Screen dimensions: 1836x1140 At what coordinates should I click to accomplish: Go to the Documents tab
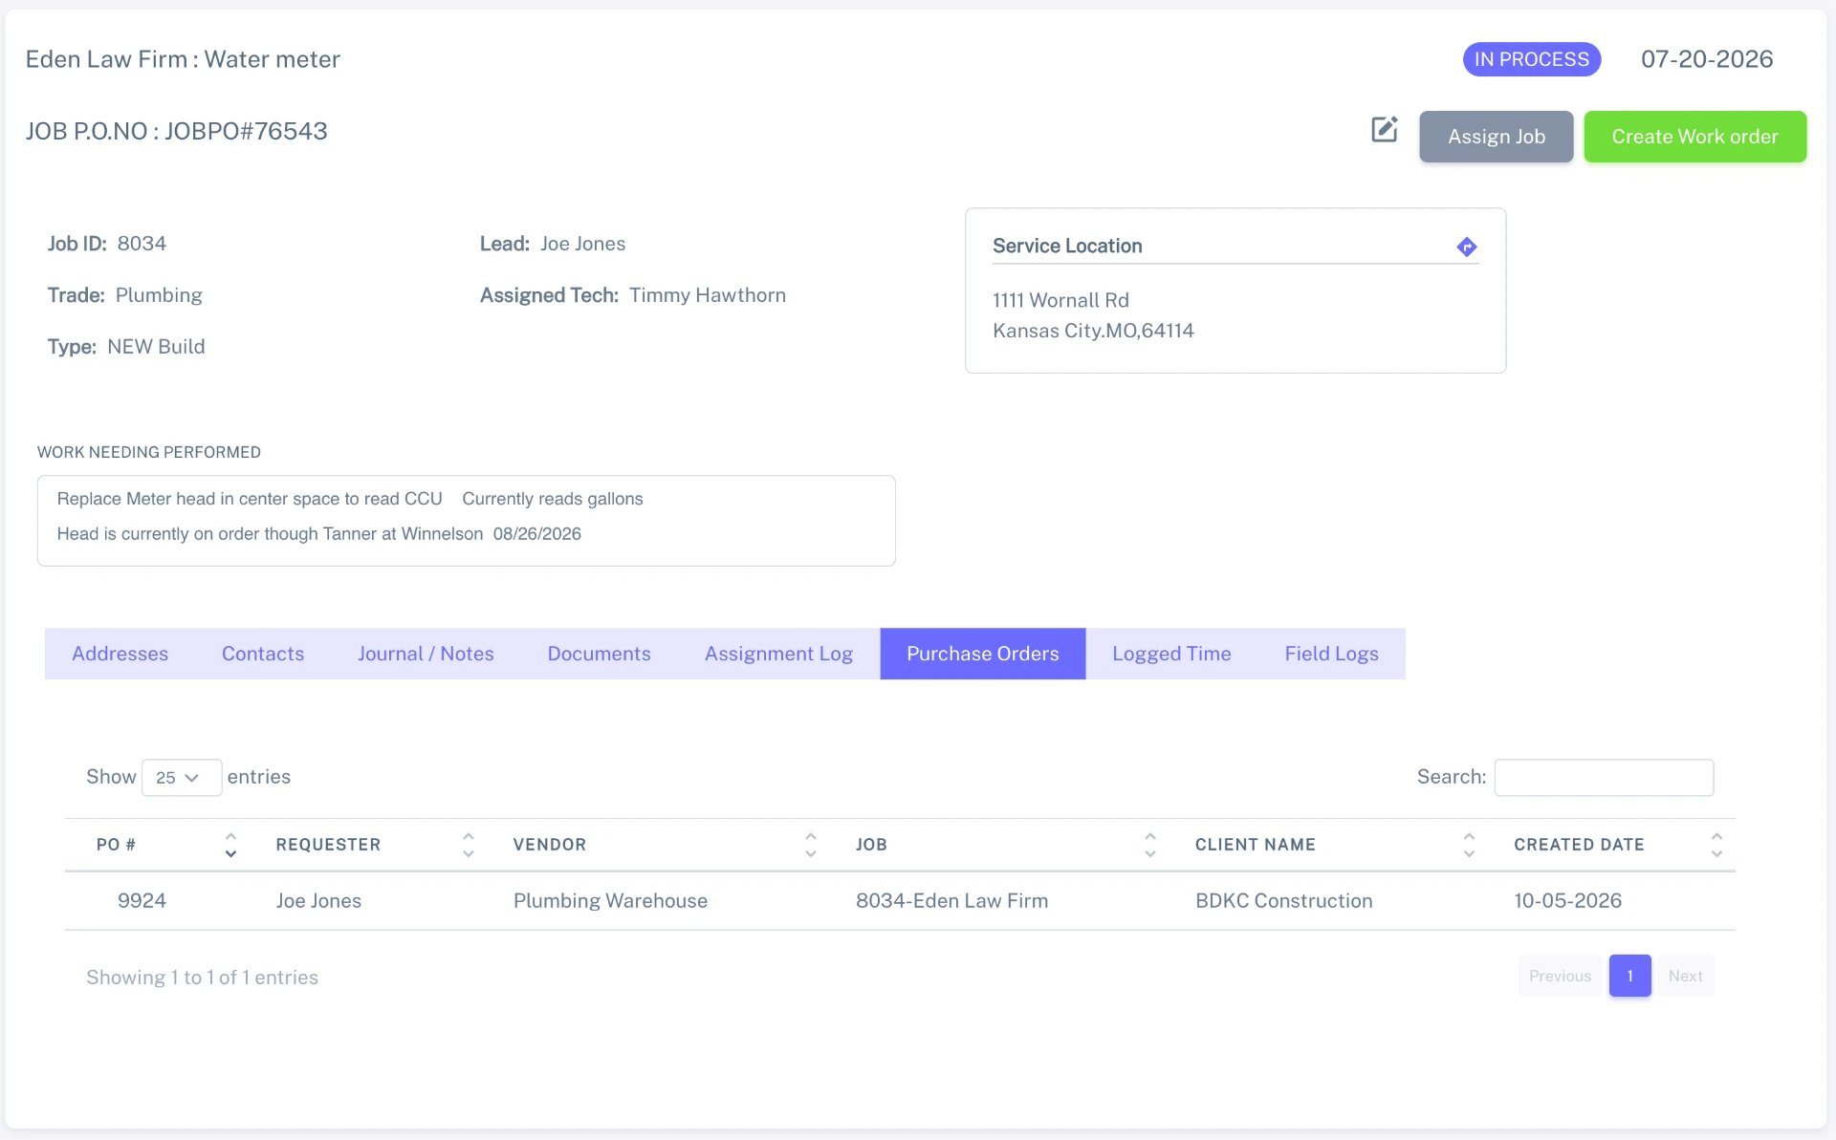(599, 654)
